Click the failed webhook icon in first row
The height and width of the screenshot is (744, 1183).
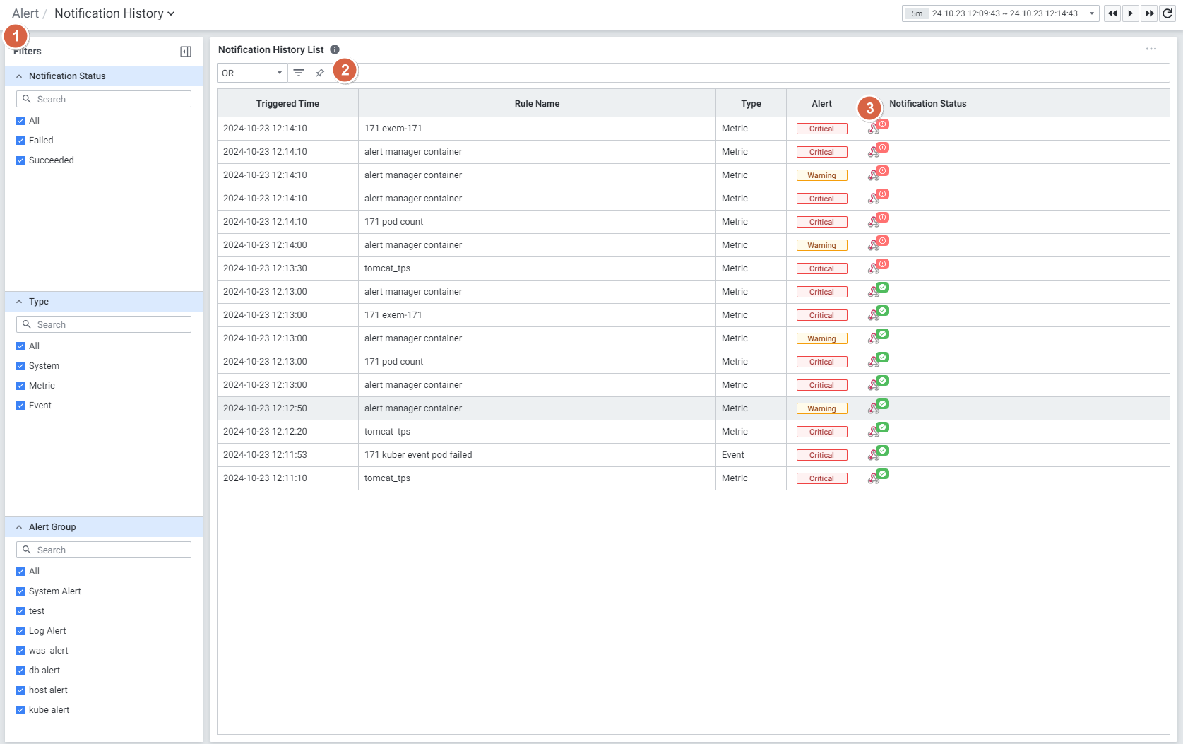pyautogui.click(x=876, y=128)
